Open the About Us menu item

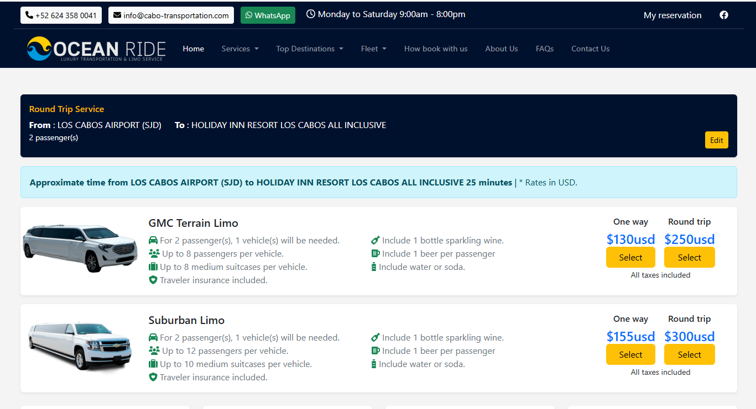pyautogui.click(x=501, y=49)
